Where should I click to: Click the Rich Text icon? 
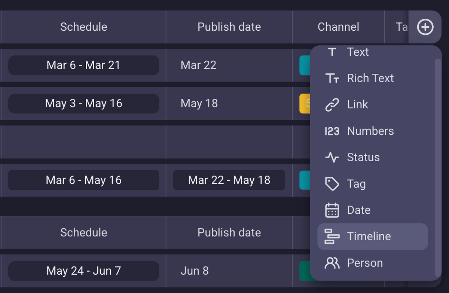tap(332, 78)
